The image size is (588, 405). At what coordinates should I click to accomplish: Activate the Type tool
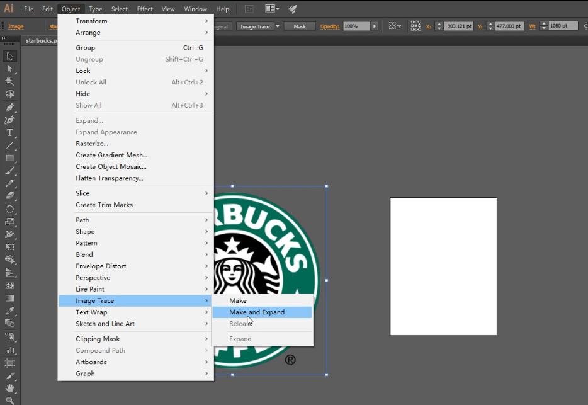tap(10, 133)
